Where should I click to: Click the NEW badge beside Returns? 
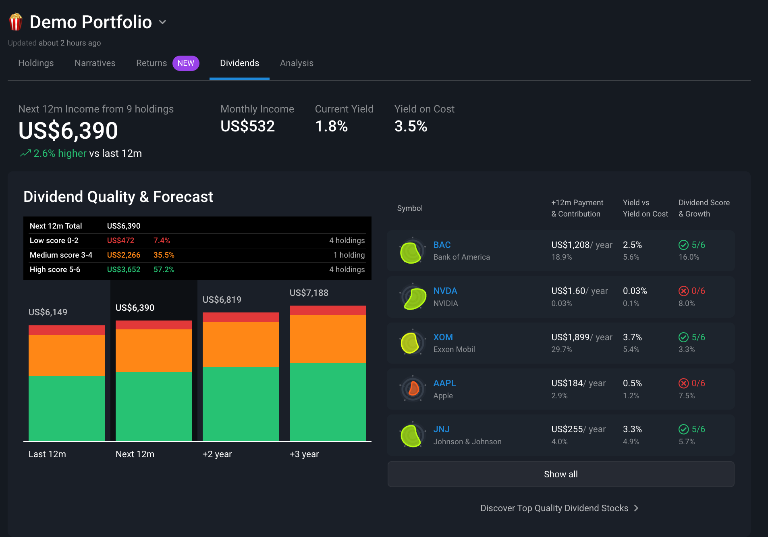[x=186, y=63]
